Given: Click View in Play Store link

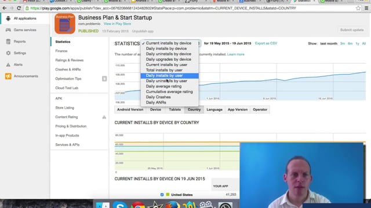Looking at the screenshot, I should coord(117,24).
